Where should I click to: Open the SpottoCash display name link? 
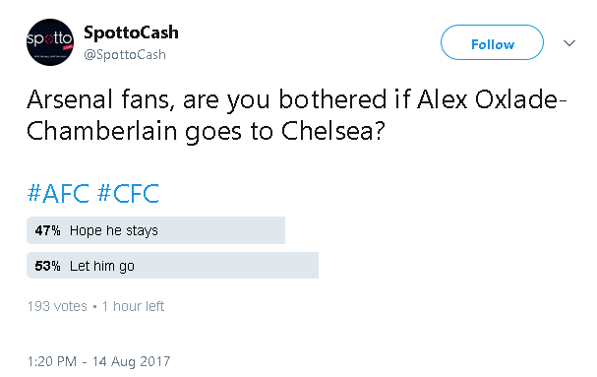coord(131,32)
